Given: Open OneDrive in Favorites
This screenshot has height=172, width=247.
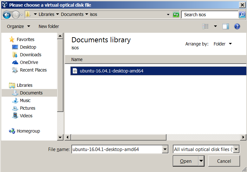Looking at the screenshot, I should [x=29, y=62].
